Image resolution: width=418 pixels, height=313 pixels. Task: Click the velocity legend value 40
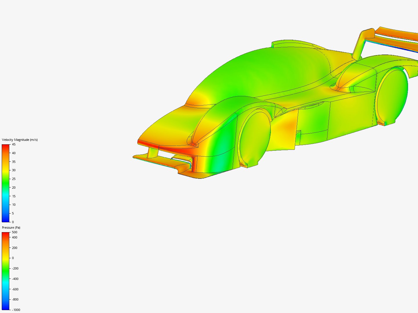click(14, 153)
